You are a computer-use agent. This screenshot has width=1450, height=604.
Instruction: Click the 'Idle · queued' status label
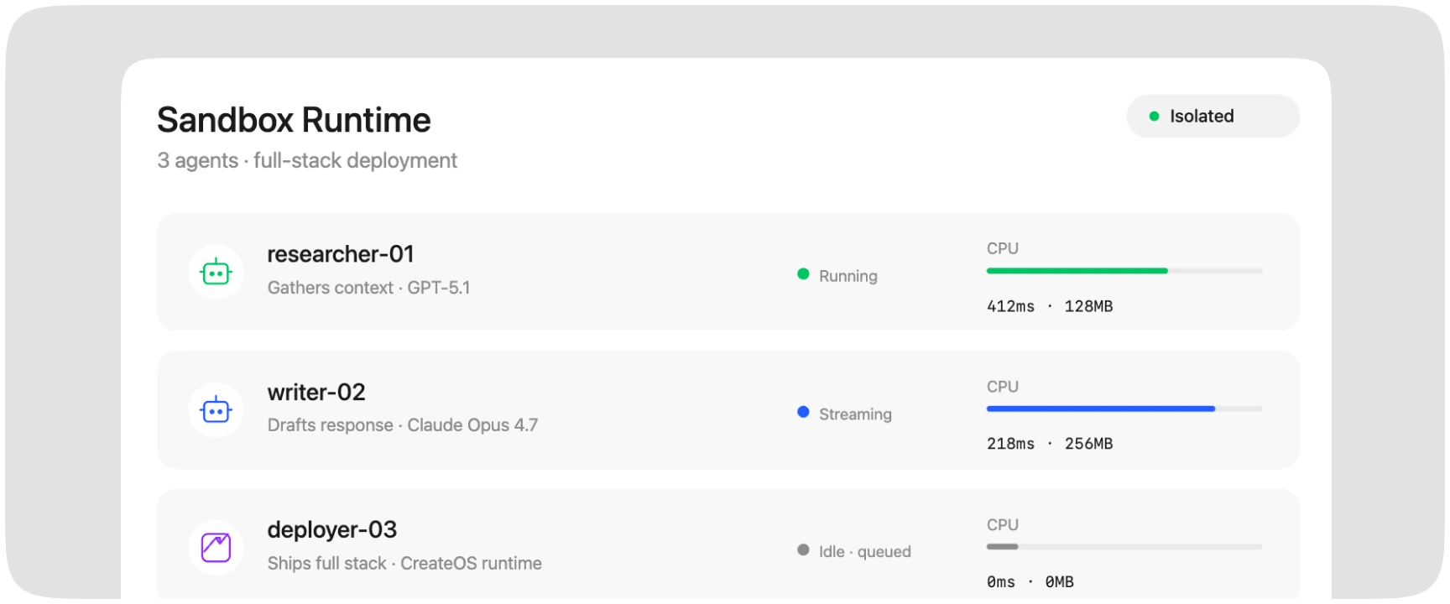(x=865, y=552)
